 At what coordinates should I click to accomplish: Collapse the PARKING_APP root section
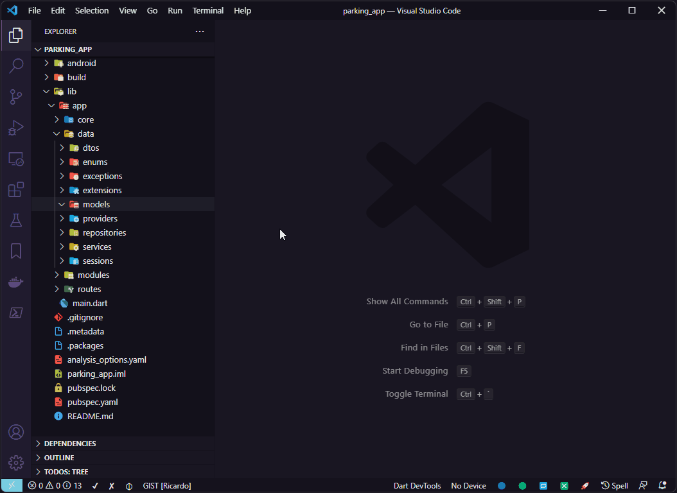[38, 49]
